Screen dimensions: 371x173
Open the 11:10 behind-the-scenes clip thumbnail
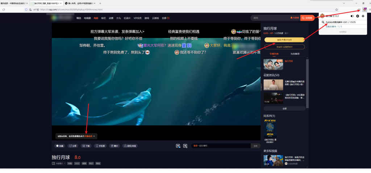[273, 98]
